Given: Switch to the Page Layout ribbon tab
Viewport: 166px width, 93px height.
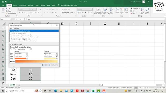Looking at the screenshot, I should click(22, 5).
